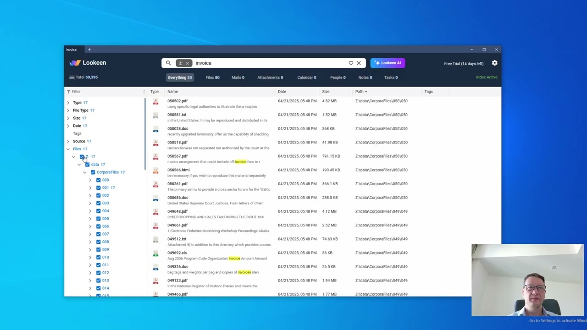Screen dimensions: 587x330
Task: Sort by Size column header
Action: [326, 92]
